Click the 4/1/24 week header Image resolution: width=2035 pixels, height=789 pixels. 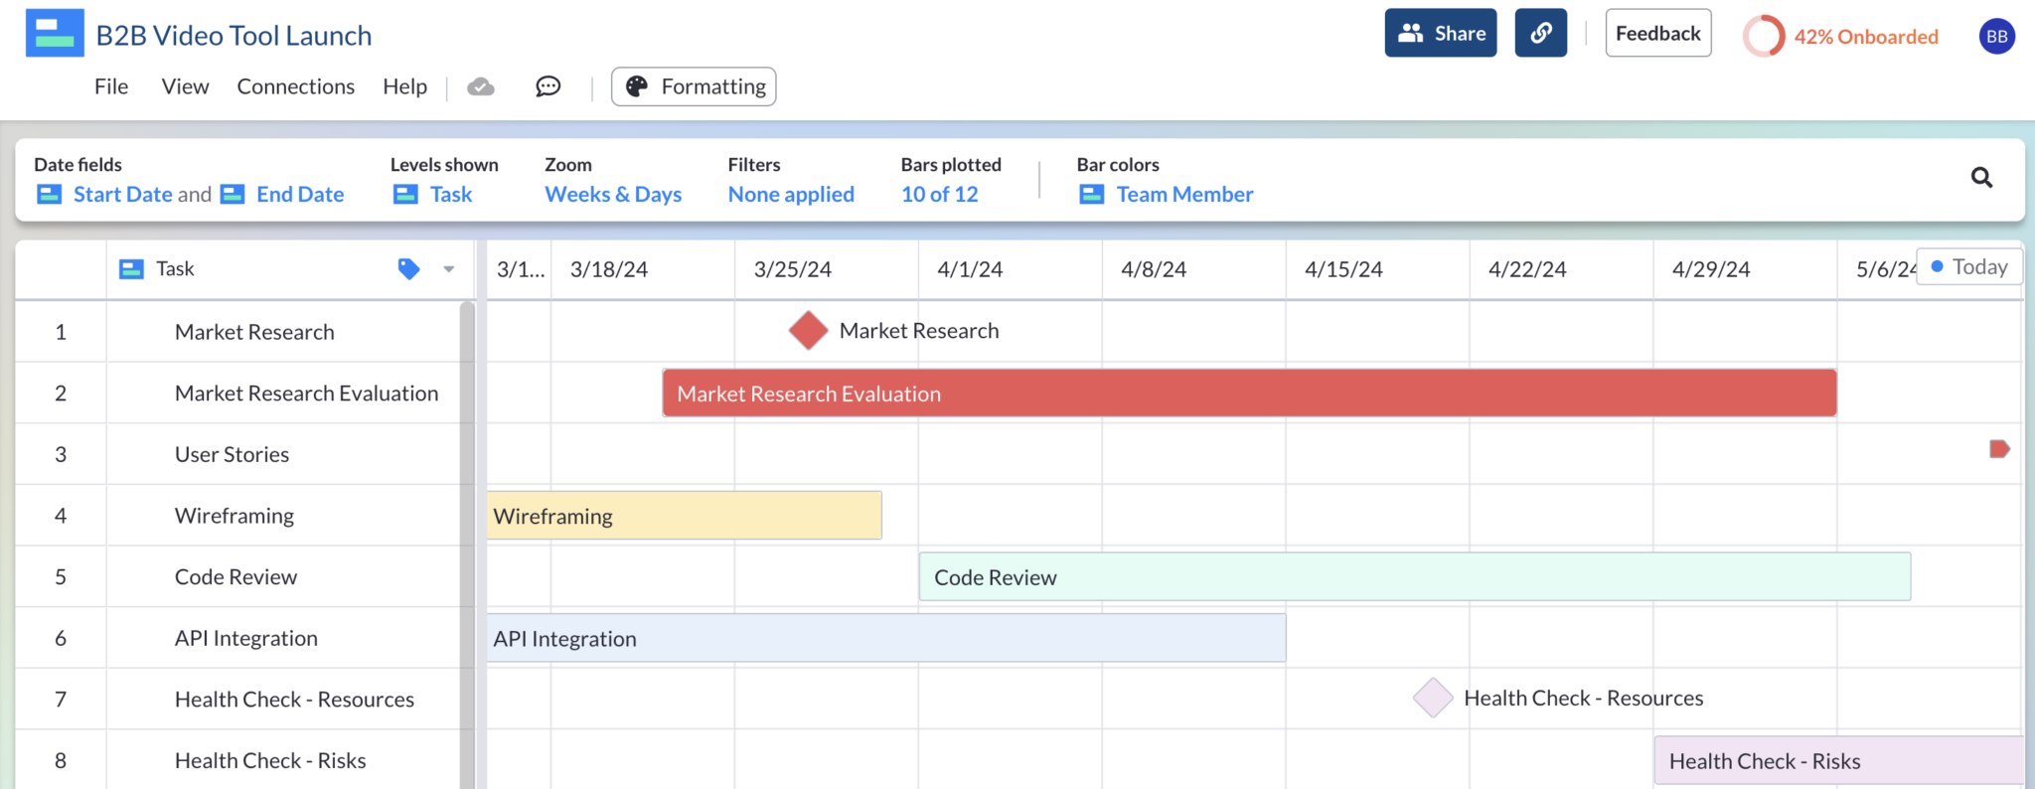coord(1010,269)
